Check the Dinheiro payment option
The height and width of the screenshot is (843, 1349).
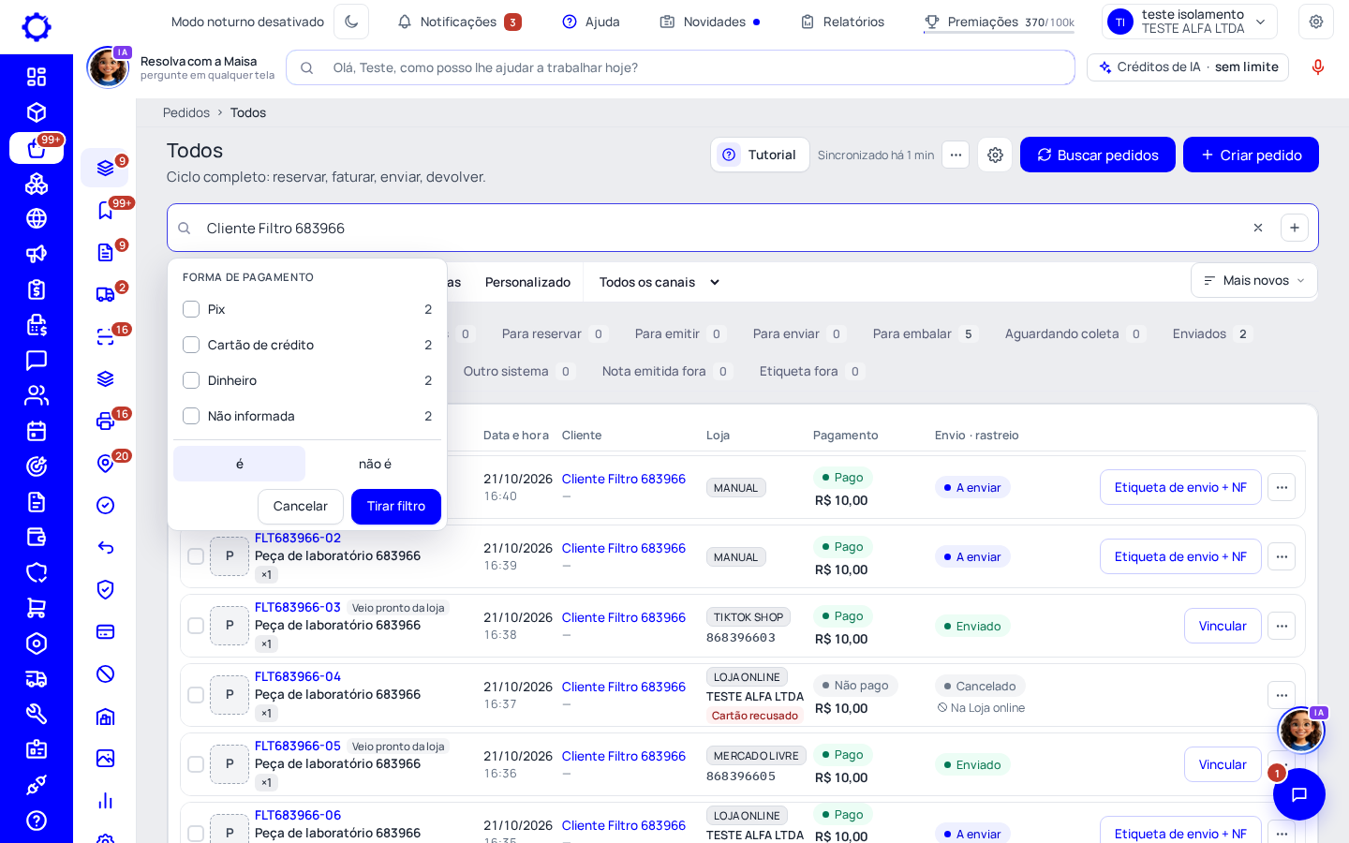[191, 380]
